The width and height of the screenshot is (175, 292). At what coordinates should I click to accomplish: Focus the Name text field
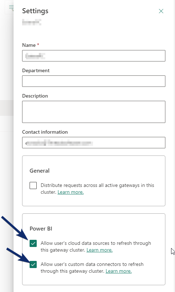[x=94, y=56]
